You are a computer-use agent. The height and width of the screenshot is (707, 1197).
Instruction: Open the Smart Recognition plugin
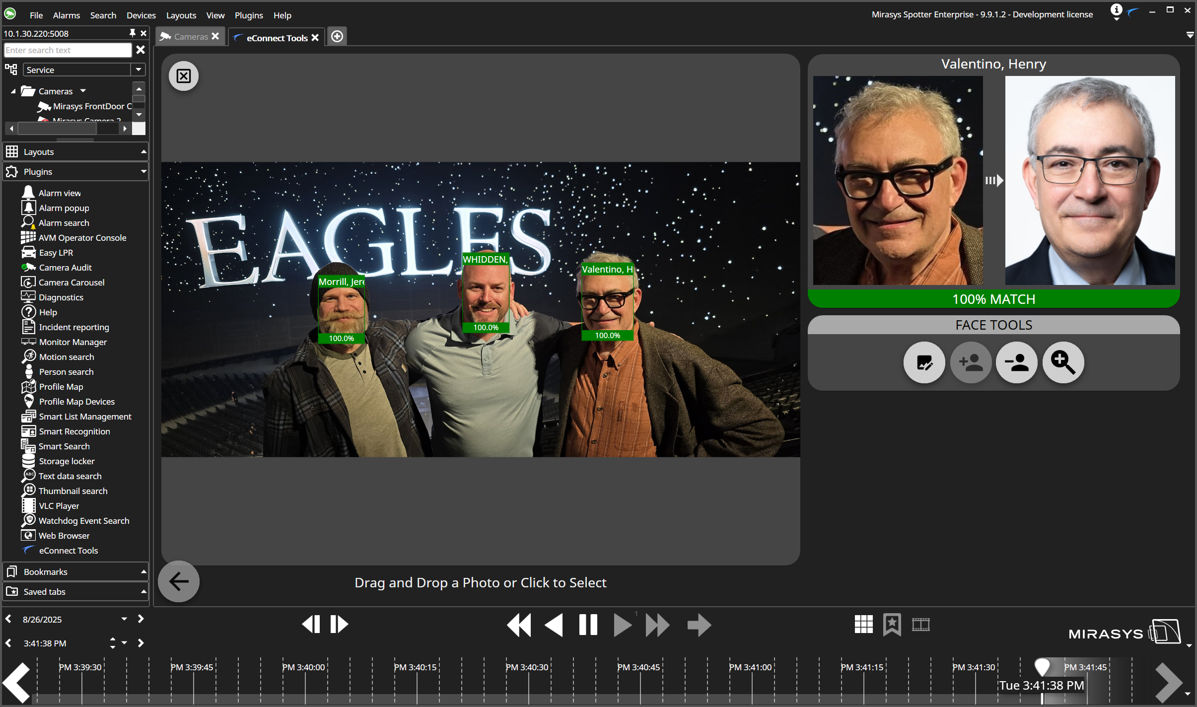tap(74, 431)
